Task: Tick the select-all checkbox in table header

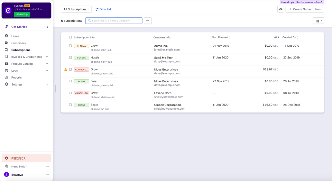Action: (71, 37)
